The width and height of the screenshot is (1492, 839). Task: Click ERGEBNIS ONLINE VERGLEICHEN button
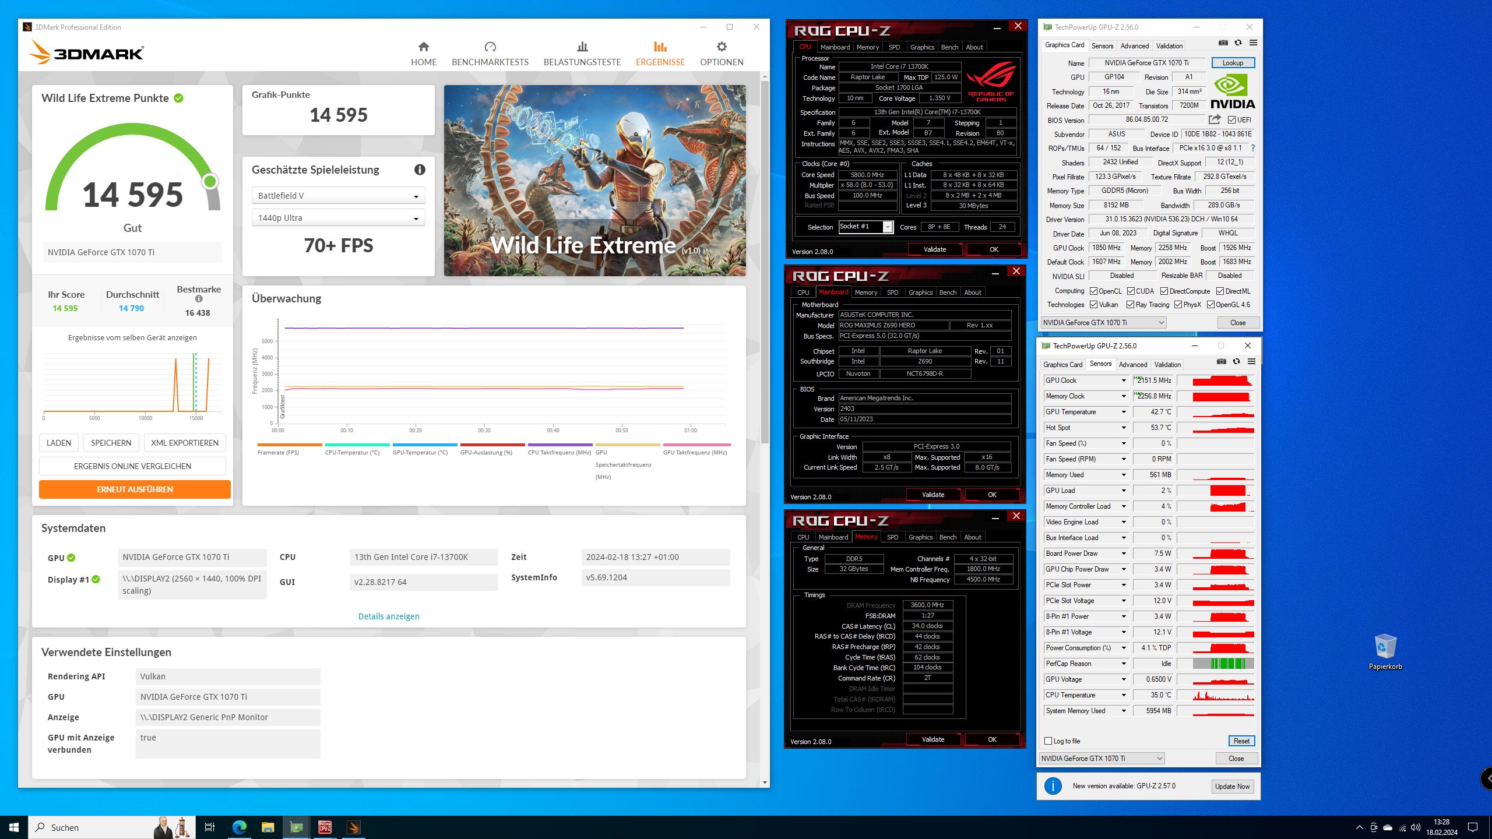[132, 466]
